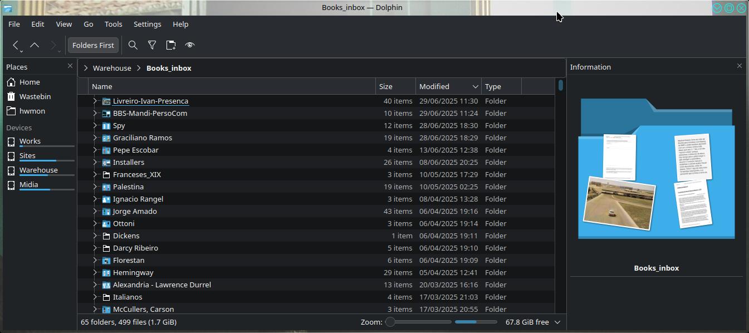This screenshot has height=333, width=749.
Task: Go back with the left arrow icon
Action: [16, 45]
